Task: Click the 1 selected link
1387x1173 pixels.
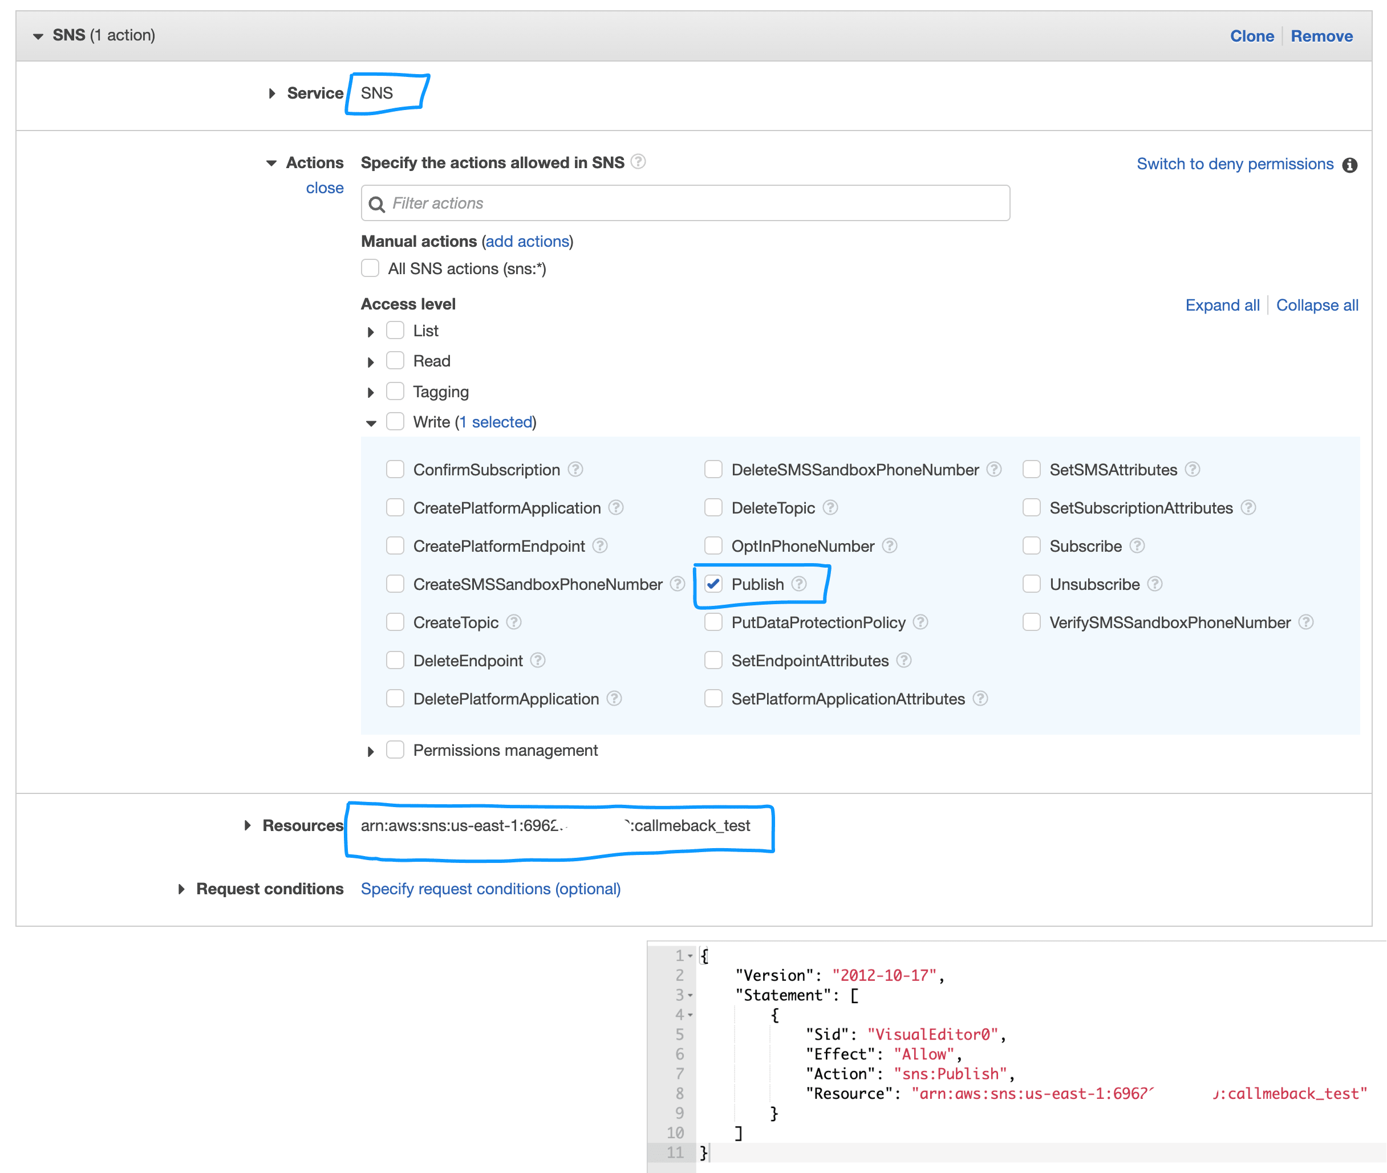Action: (x=496, y=422)
